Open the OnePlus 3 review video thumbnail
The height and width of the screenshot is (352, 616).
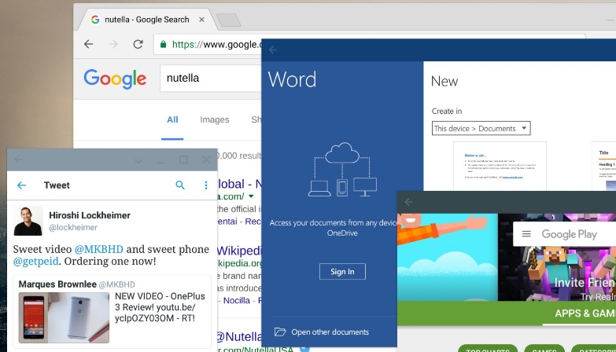64,318
